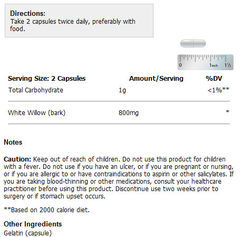Click the inch ruler graphic
Viewport: 241px width, 237px height.
(205, 62)
